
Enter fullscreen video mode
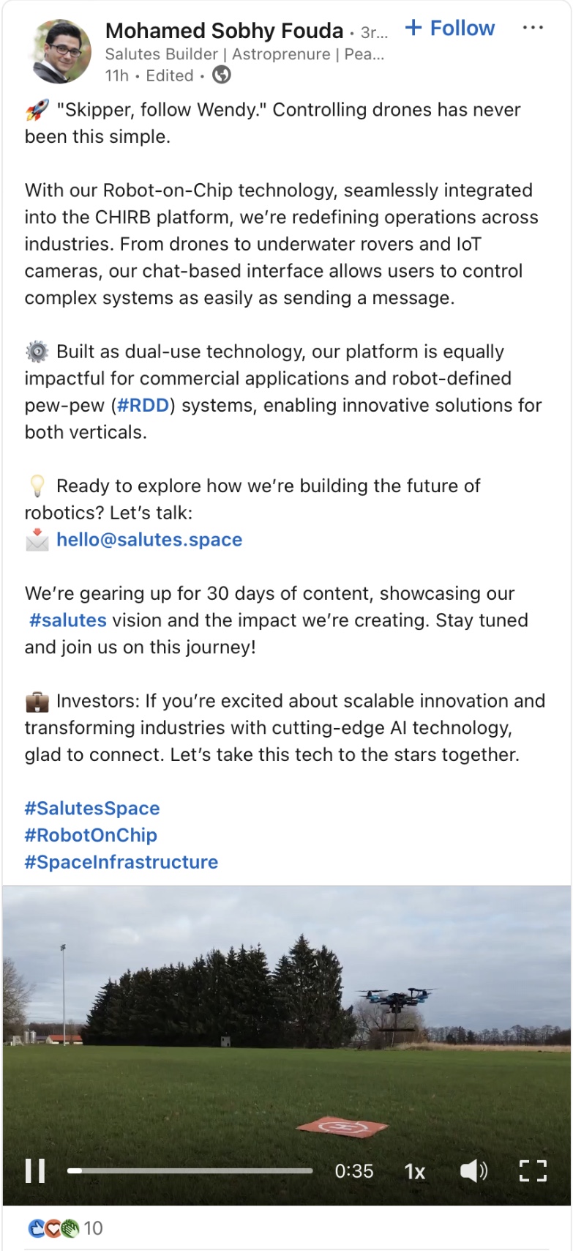point(533,1170)
